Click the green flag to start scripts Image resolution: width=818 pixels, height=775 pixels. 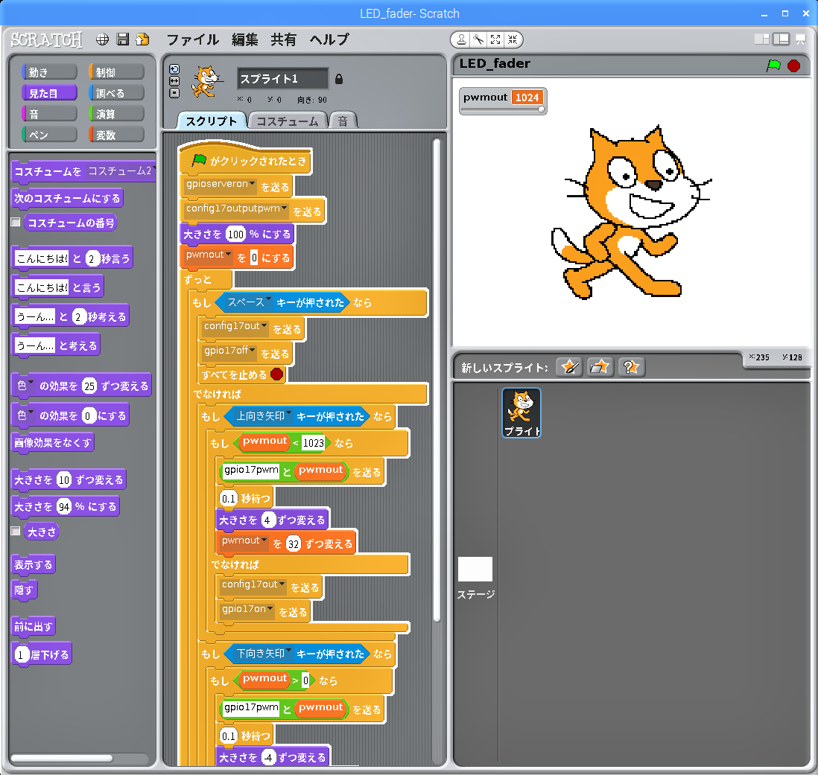[x=773, y=66]
